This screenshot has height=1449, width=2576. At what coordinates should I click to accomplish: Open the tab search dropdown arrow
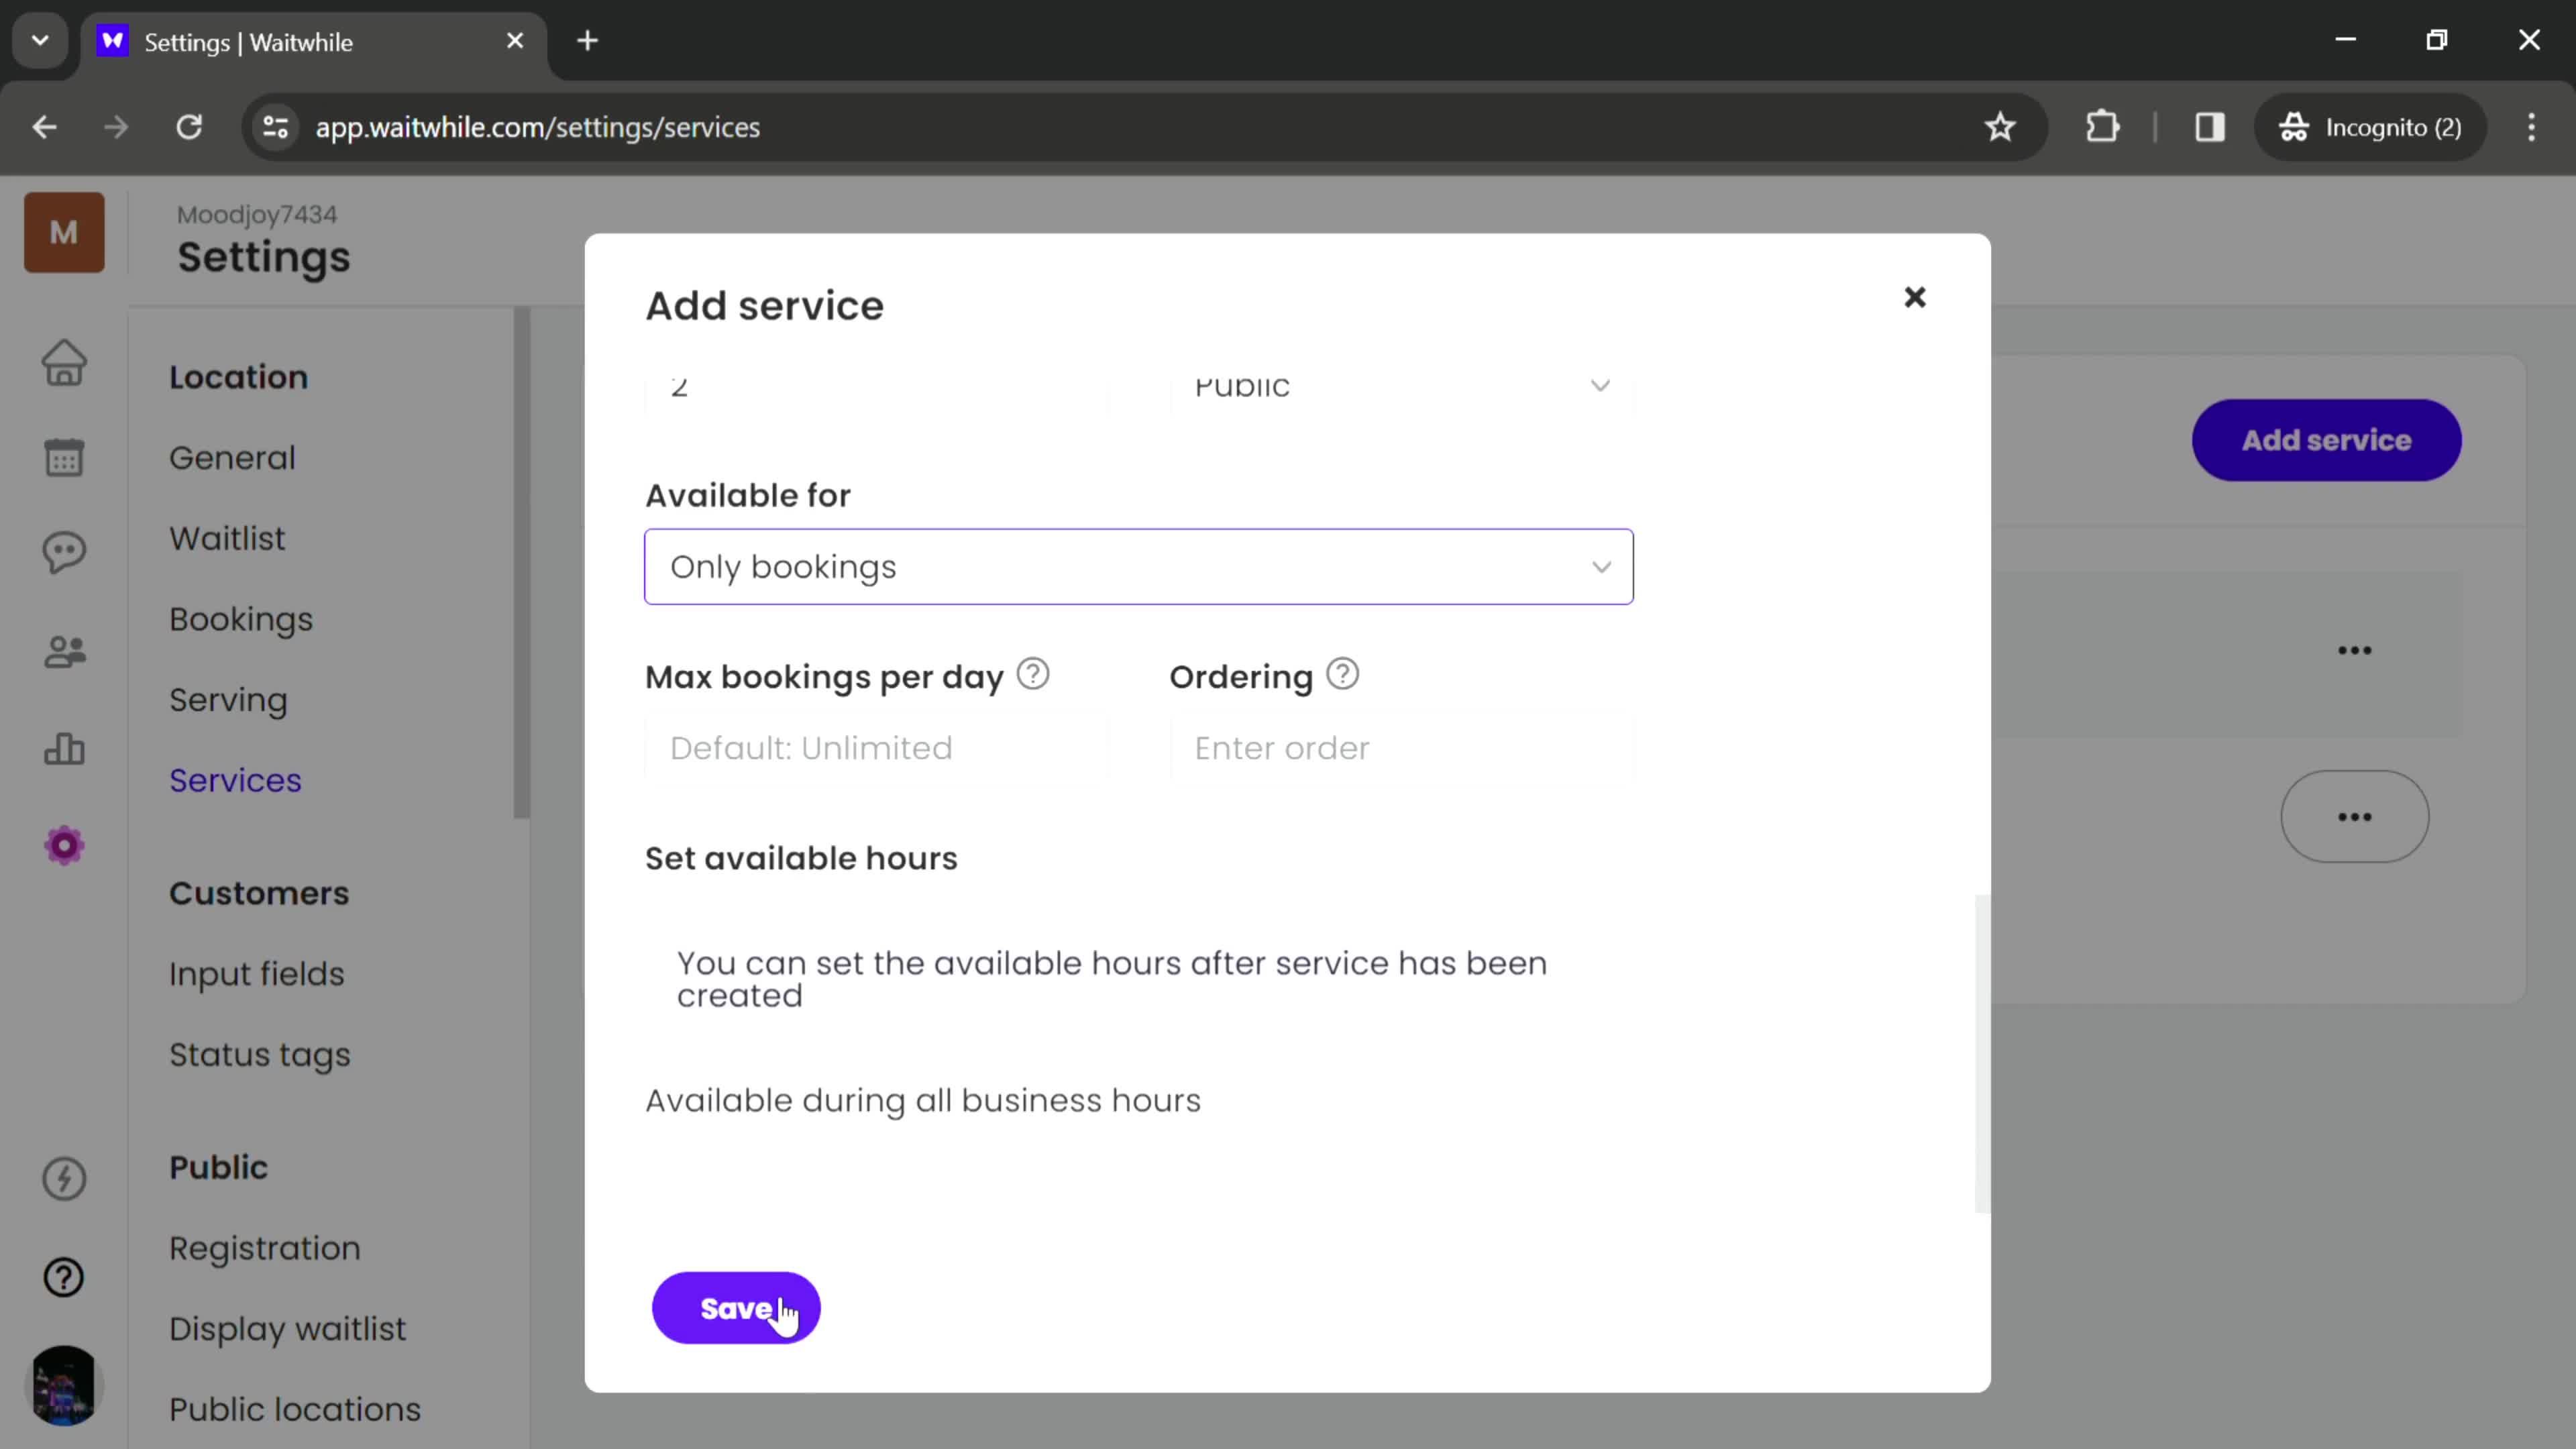coord(40,41)
